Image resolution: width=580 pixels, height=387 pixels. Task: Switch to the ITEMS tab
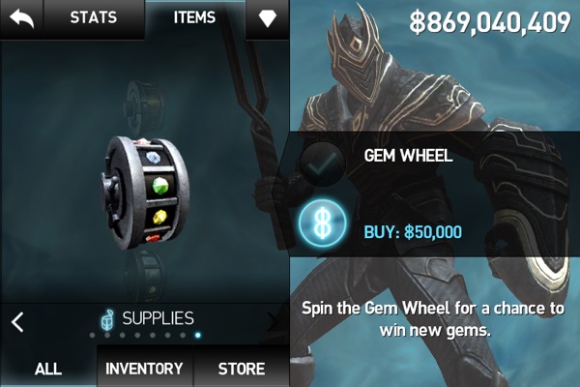click(x=194, y=17)
